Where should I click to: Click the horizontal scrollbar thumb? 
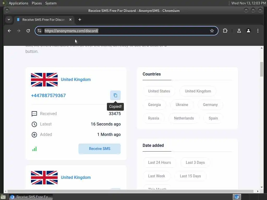click(x=130, y=191)
